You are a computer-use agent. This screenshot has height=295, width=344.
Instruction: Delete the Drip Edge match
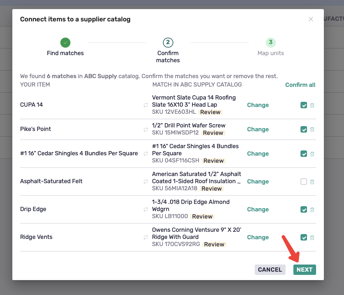coord(312,209)
